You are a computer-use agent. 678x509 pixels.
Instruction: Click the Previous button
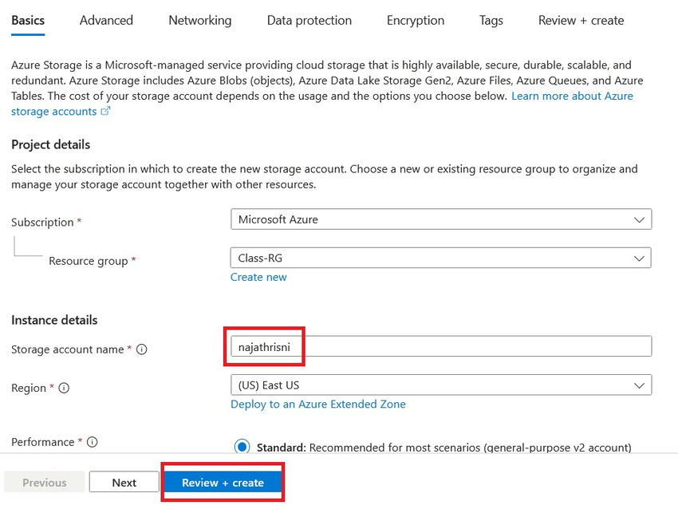44,482
